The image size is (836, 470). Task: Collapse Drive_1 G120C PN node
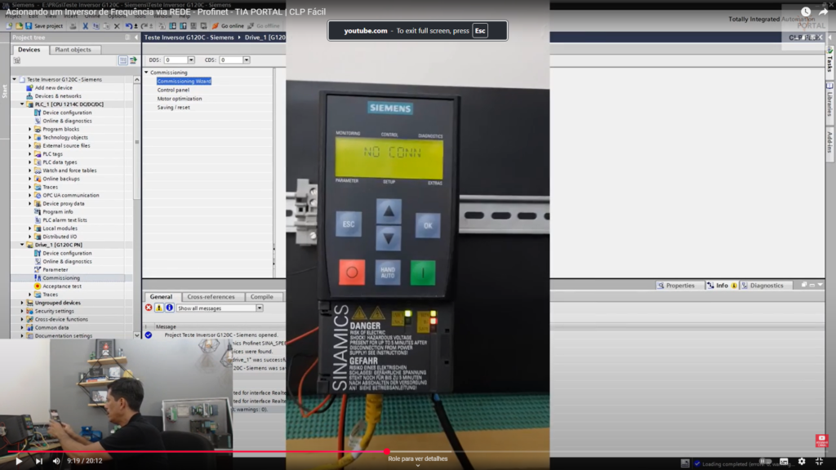[x=22, y=245]
